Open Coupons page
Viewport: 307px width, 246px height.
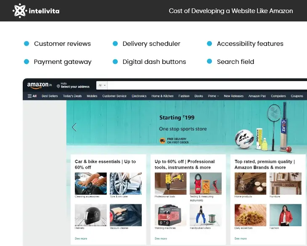(x=297, y=96)
